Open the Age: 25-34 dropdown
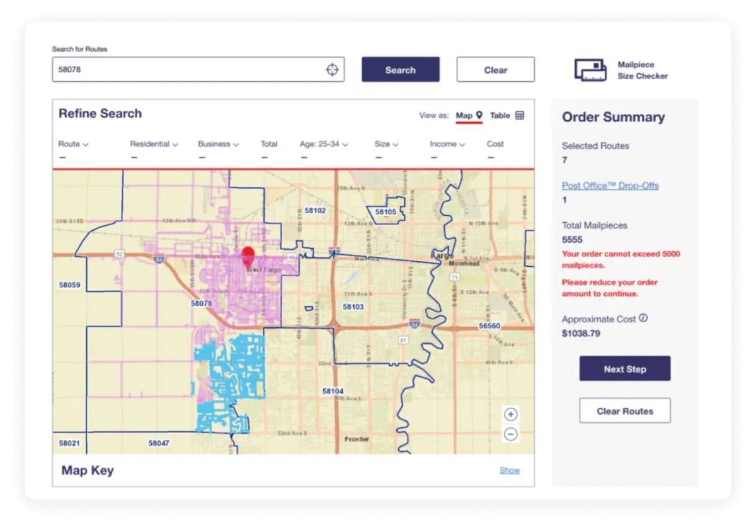Viewport: 756px width, 528px height. click(324, 143)
